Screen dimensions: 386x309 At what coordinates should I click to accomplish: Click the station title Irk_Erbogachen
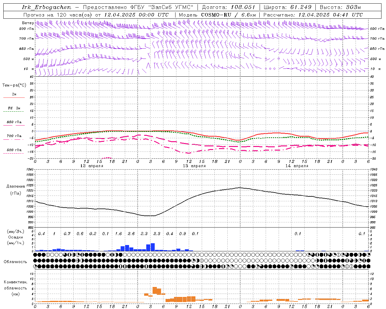[47, 7]
